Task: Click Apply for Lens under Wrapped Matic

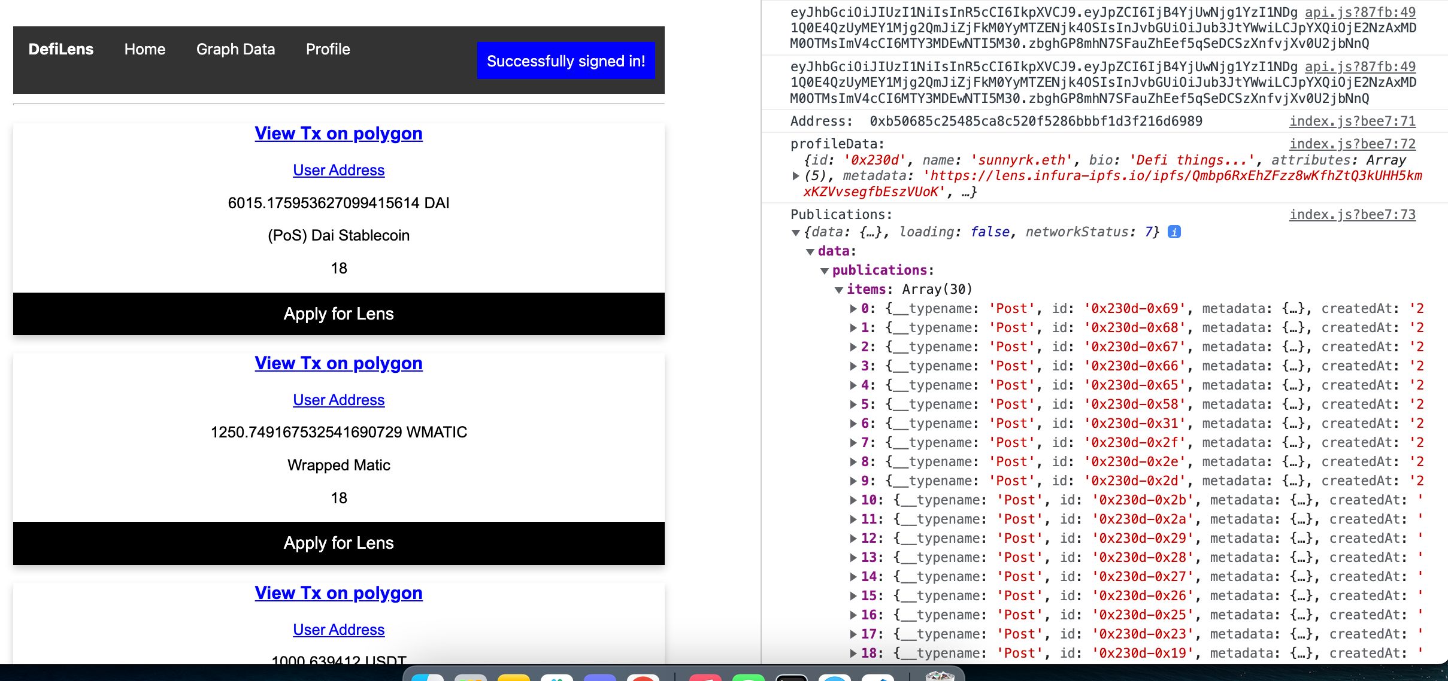Action: click(339, 543)
